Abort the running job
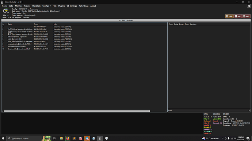Viewport: 252px width, 141px height. coord(246,16)
